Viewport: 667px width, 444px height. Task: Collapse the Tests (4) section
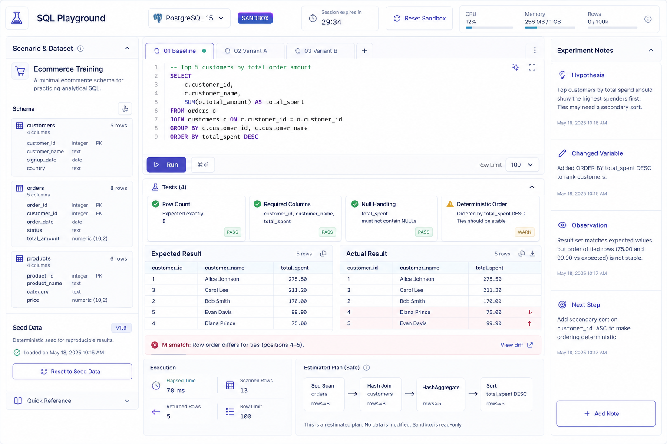tap(532, 187)
